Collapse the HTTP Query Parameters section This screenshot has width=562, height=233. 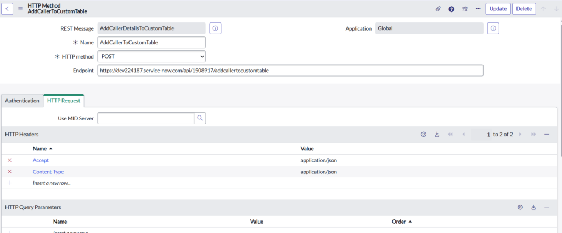point(547,207)
